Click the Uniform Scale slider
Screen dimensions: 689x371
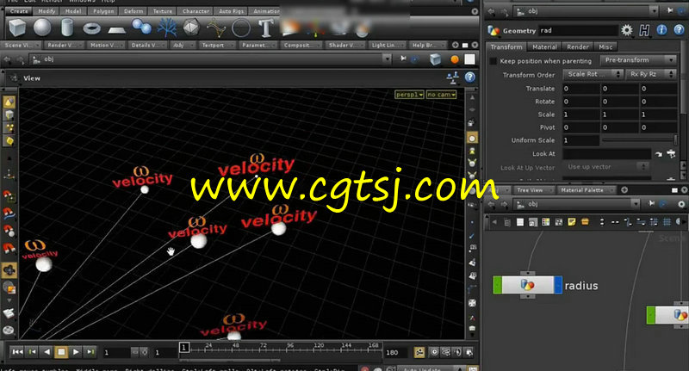639,140
